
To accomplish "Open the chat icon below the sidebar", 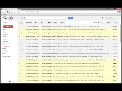I will pos(10,81).
